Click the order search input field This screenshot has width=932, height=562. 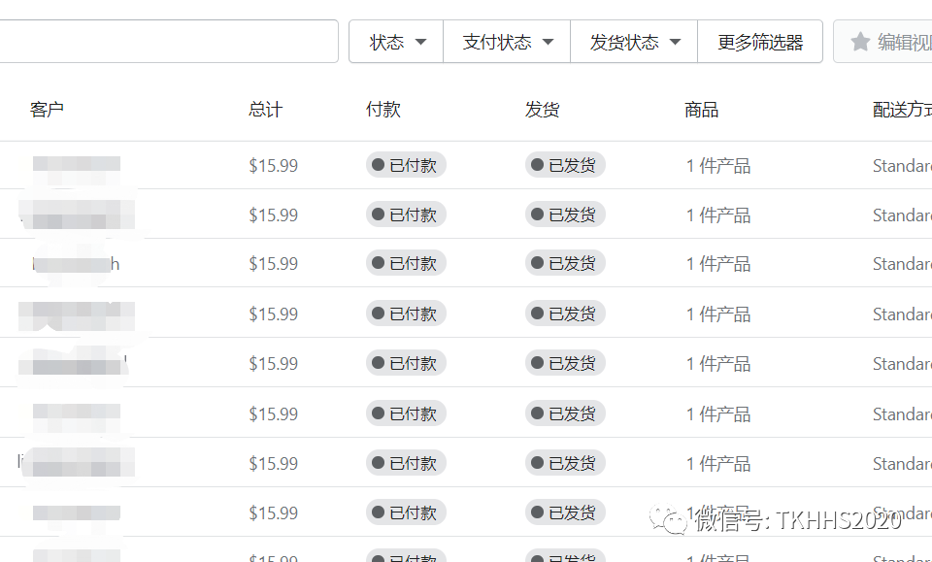coord(169,42)
